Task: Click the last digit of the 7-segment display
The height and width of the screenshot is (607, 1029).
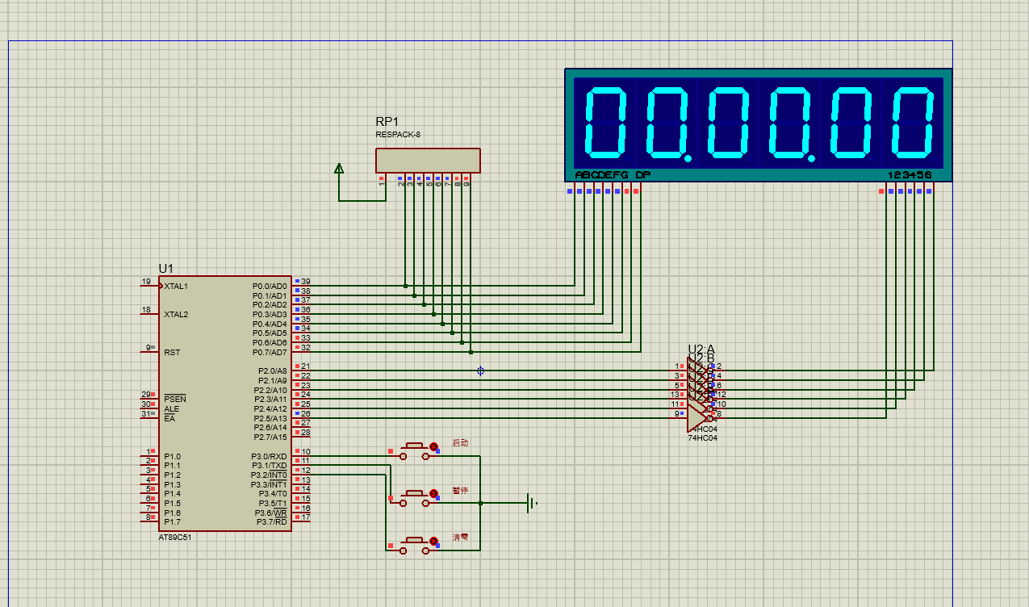Action: pos(912,121)
